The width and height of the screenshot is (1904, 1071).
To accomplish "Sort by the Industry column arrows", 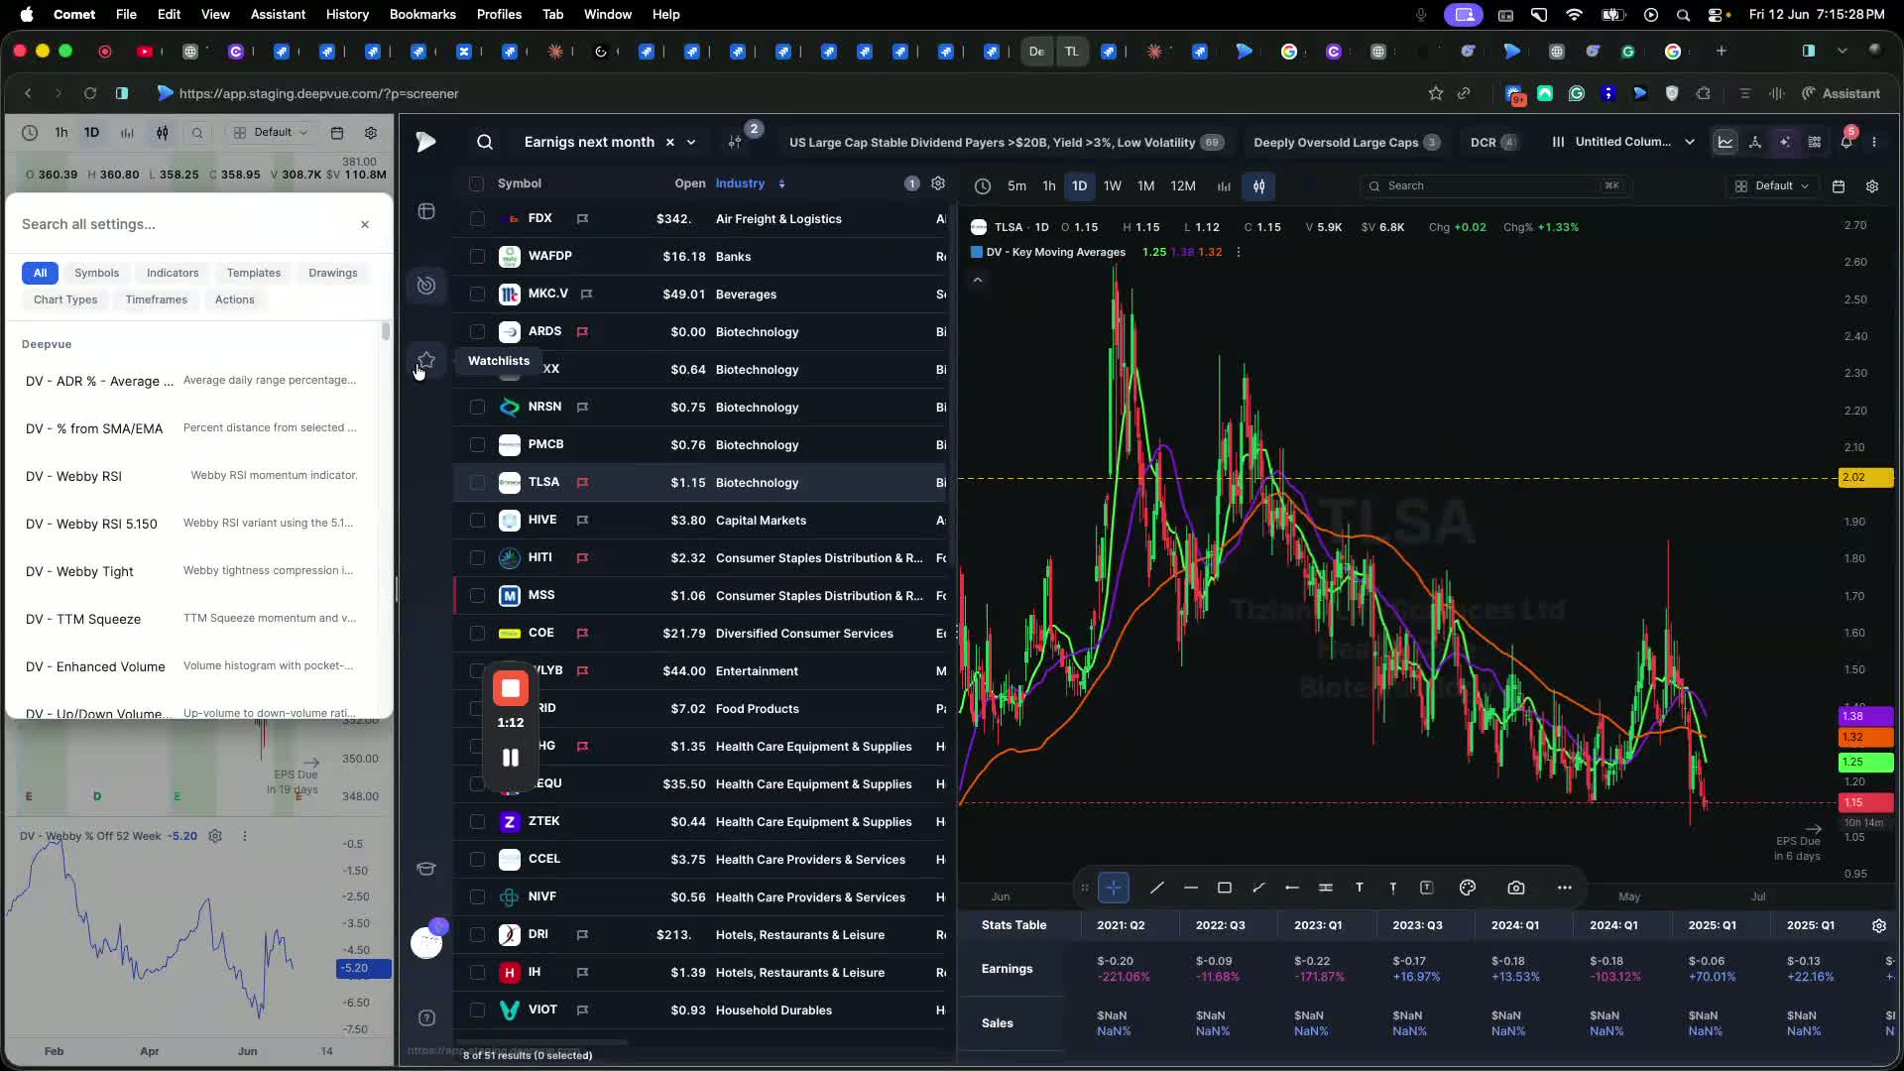I will [781, 183].
